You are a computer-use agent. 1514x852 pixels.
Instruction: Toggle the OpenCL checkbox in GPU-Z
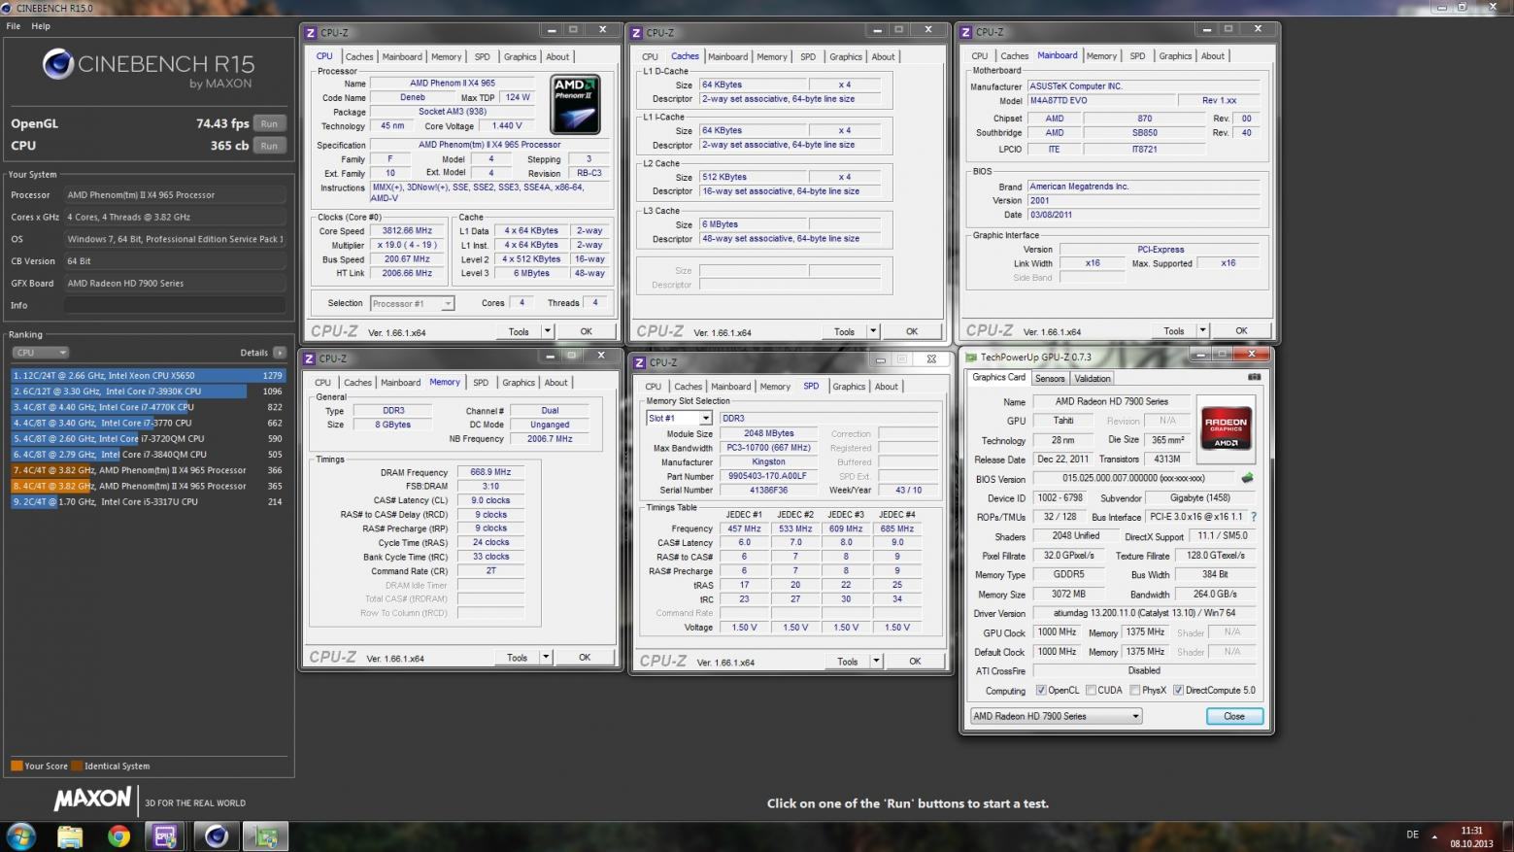(1041, 691)
